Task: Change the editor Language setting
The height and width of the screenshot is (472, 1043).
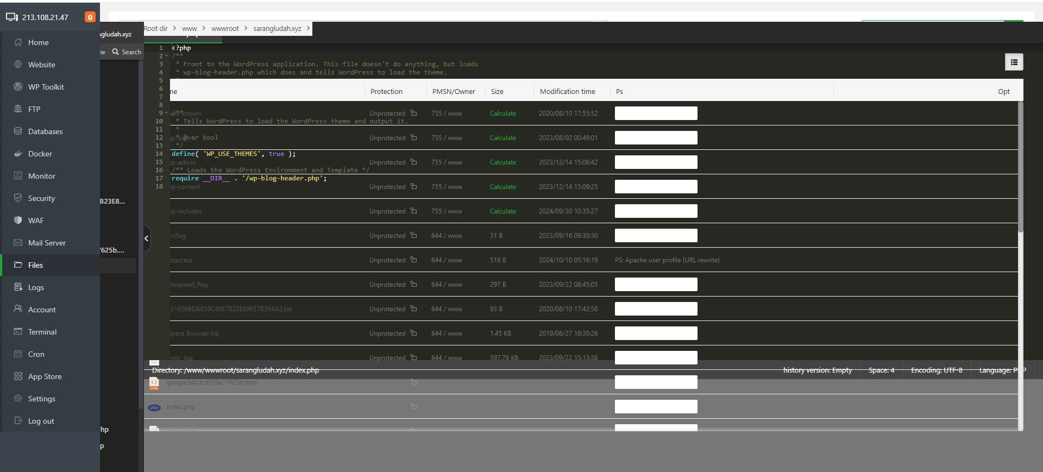Action: [x=1002, y=370]
